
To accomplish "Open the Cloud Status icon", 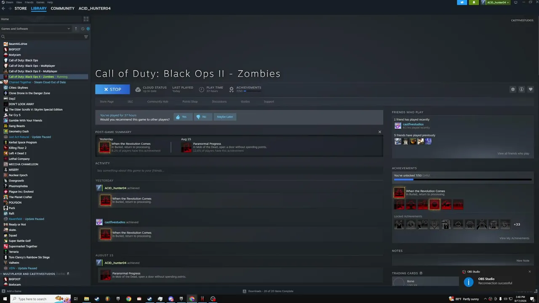I will 138,89.
